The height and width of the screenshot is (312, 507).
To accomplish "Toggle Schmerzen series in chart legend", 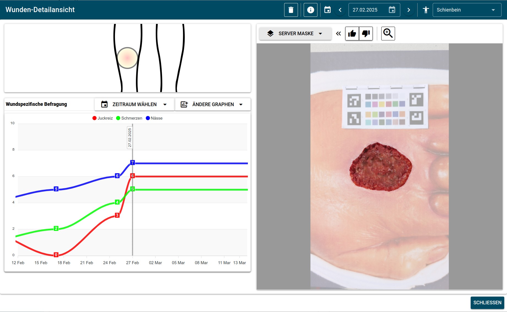I will [x=129, y=118].
